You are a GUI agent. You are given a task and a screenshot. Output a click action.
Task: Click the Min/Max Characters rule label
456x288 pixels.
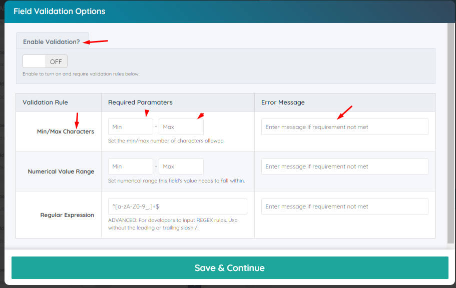tap(66, 131)
